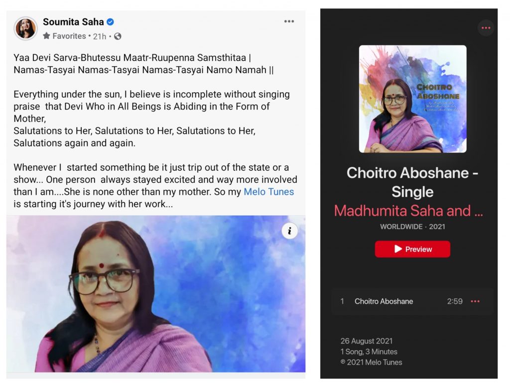
Task: Open artist Madhumita Saha and others
Action: [408, 211]
